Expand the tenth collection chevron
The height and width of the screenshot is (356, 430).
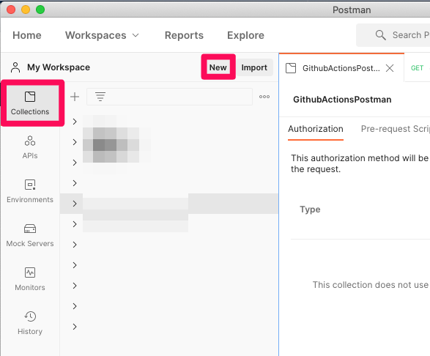pos(75,306)
